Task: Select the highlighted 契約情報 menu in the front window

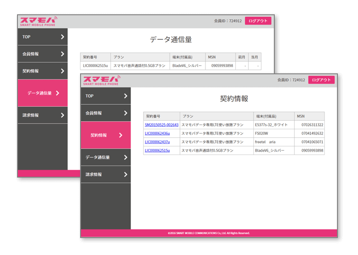Action: (x=106, y=135)
